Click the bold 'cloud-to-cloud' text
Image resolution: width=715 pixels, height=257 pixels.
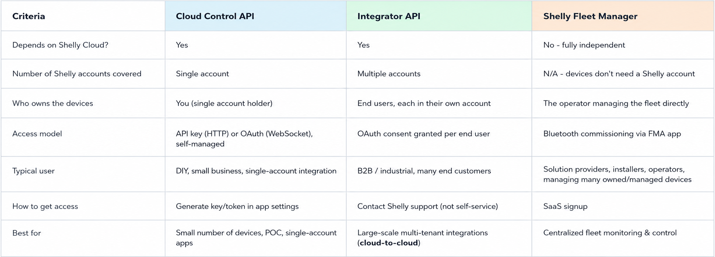point(389,243)
